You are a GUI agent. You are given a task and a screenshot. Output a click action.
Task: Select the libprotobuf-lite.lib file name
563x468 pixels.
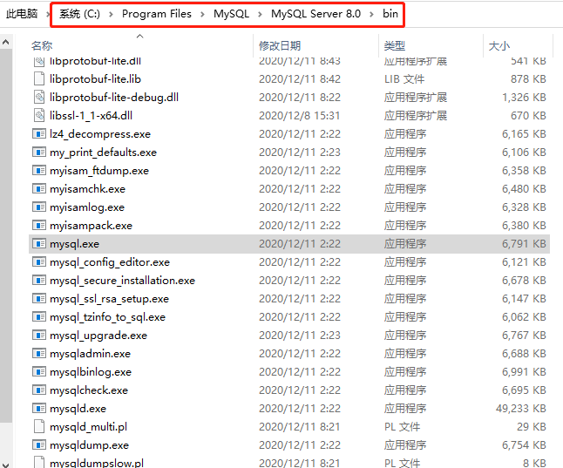[95, 79]
